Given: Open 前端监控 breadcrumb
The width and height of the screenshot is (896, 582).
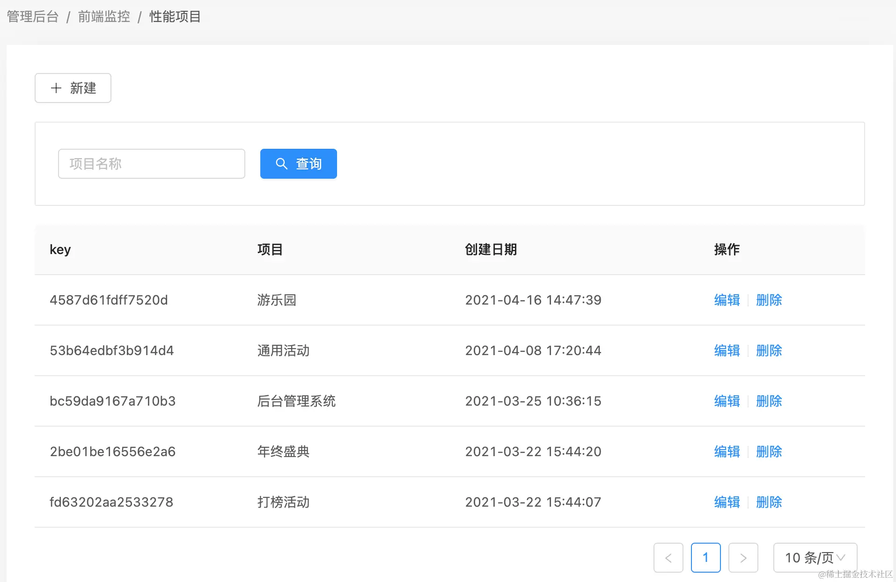Looking at the screenshot, I should click(104, 17).
